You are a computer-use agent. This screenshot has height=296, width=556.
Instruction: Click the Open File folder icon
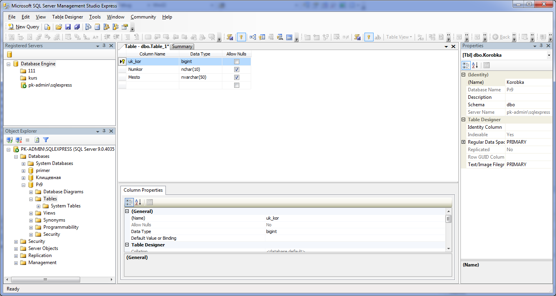[x=59, y=27]
